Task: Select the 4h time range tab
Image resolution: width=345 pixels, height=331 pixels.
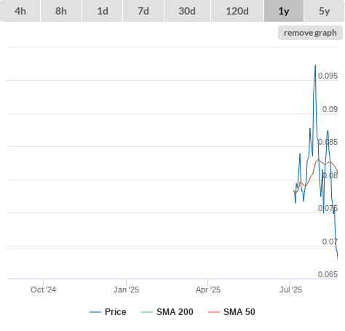Action: (20, 11)
